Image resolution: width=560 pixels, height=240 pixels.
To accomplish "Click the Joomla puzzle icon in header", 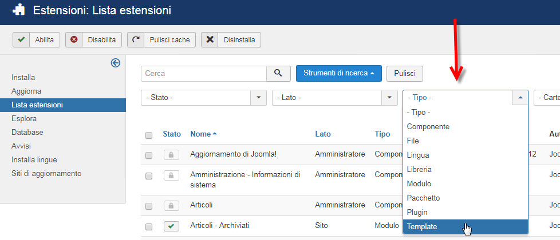I will (x=19, y=10).
